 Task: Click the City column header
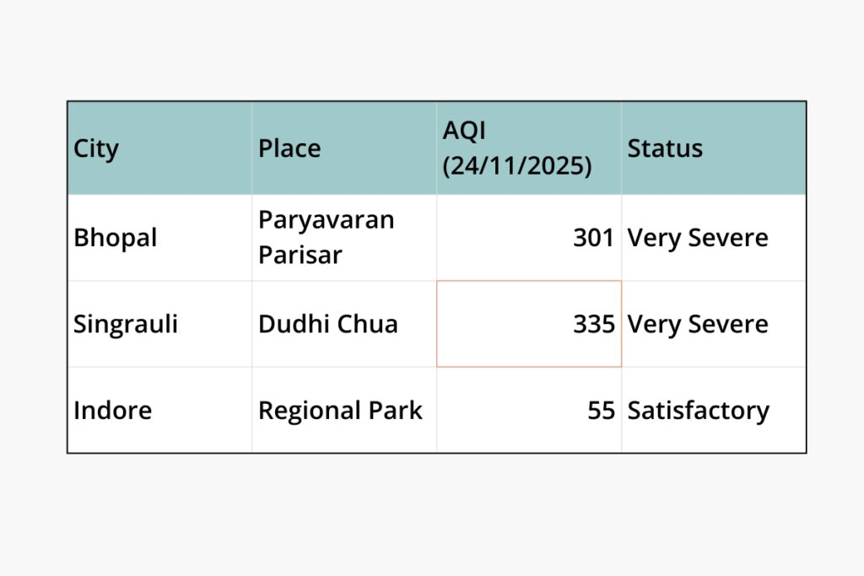(x=96, y=148)
